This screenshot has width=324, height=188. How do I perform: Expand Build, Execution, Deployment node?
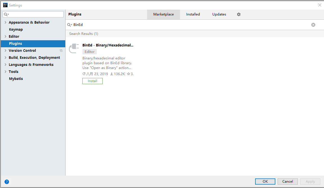[x=5, y=57]
